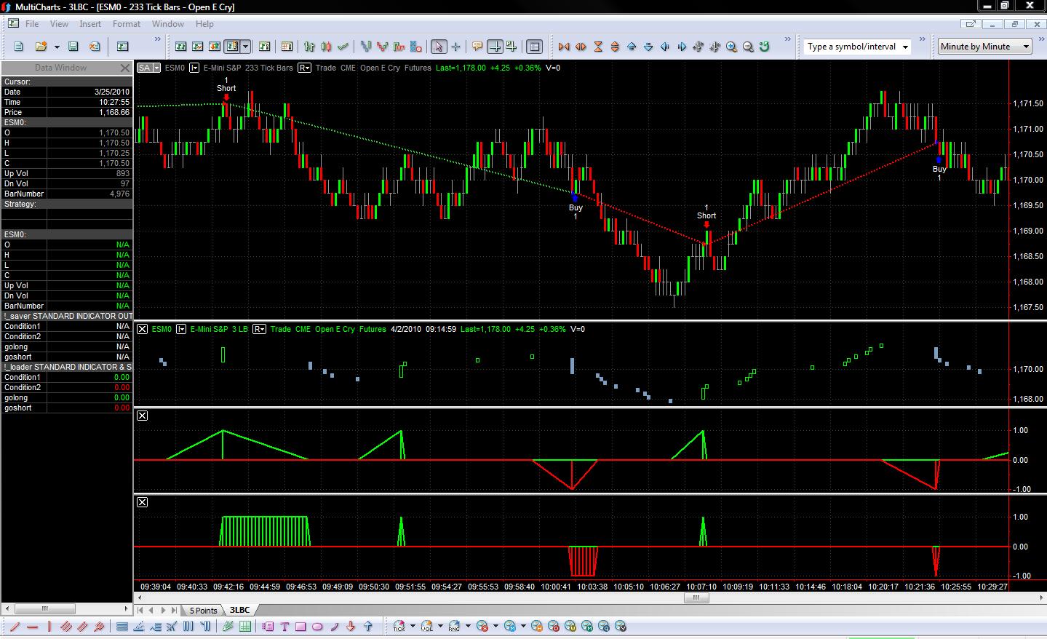The width and height of the screenshot is (1047, 639).
Task: Select the text drawing tool
Action: pyautogui.click(x=284, y=626)
